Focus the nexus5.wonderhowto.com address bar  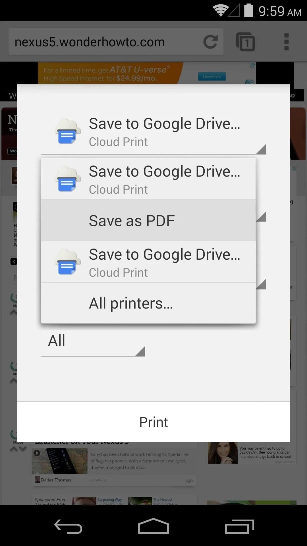point(116,42)
